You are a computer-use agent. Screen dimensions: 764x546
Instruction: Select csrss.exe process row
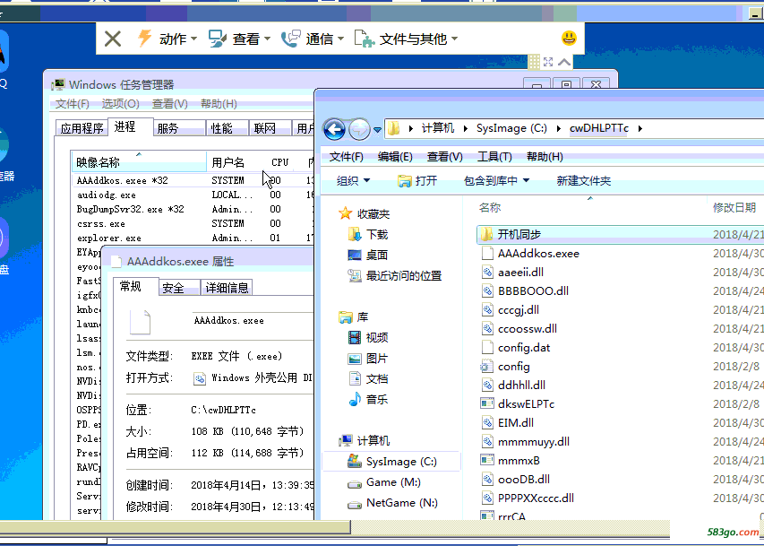pyautogui.click(x=193, y=223)
